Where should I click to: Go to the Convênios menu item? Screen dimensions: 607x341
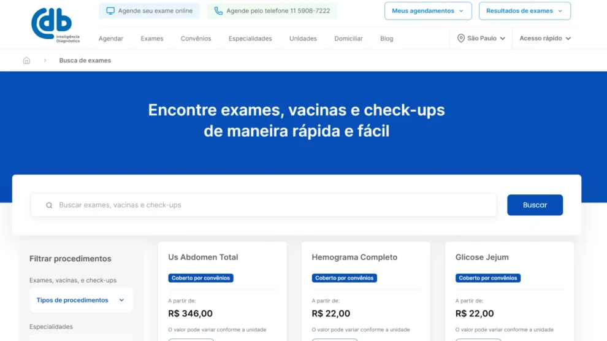click(x=196, y=39)
